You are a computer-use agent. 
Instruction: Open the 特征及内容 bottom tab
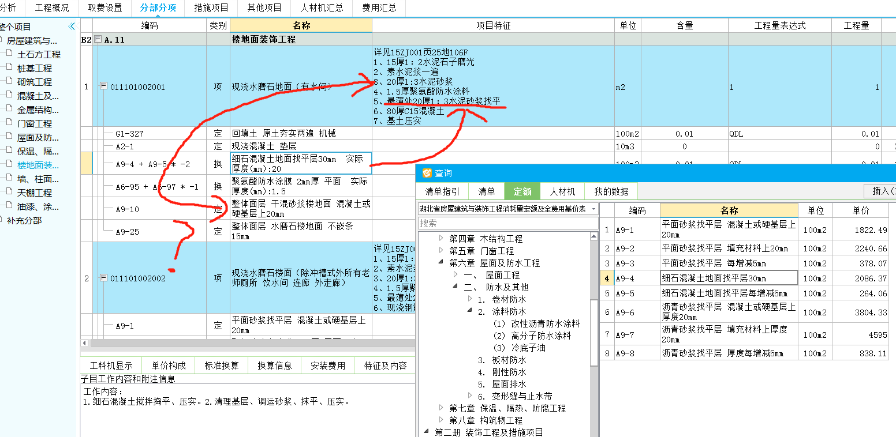[385, 366]
